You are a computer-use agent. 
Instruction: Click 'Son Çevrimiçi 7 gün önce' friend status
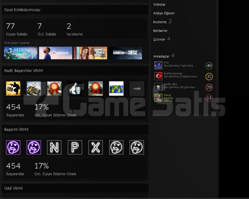pyautogui.click(x=178, y=66)
